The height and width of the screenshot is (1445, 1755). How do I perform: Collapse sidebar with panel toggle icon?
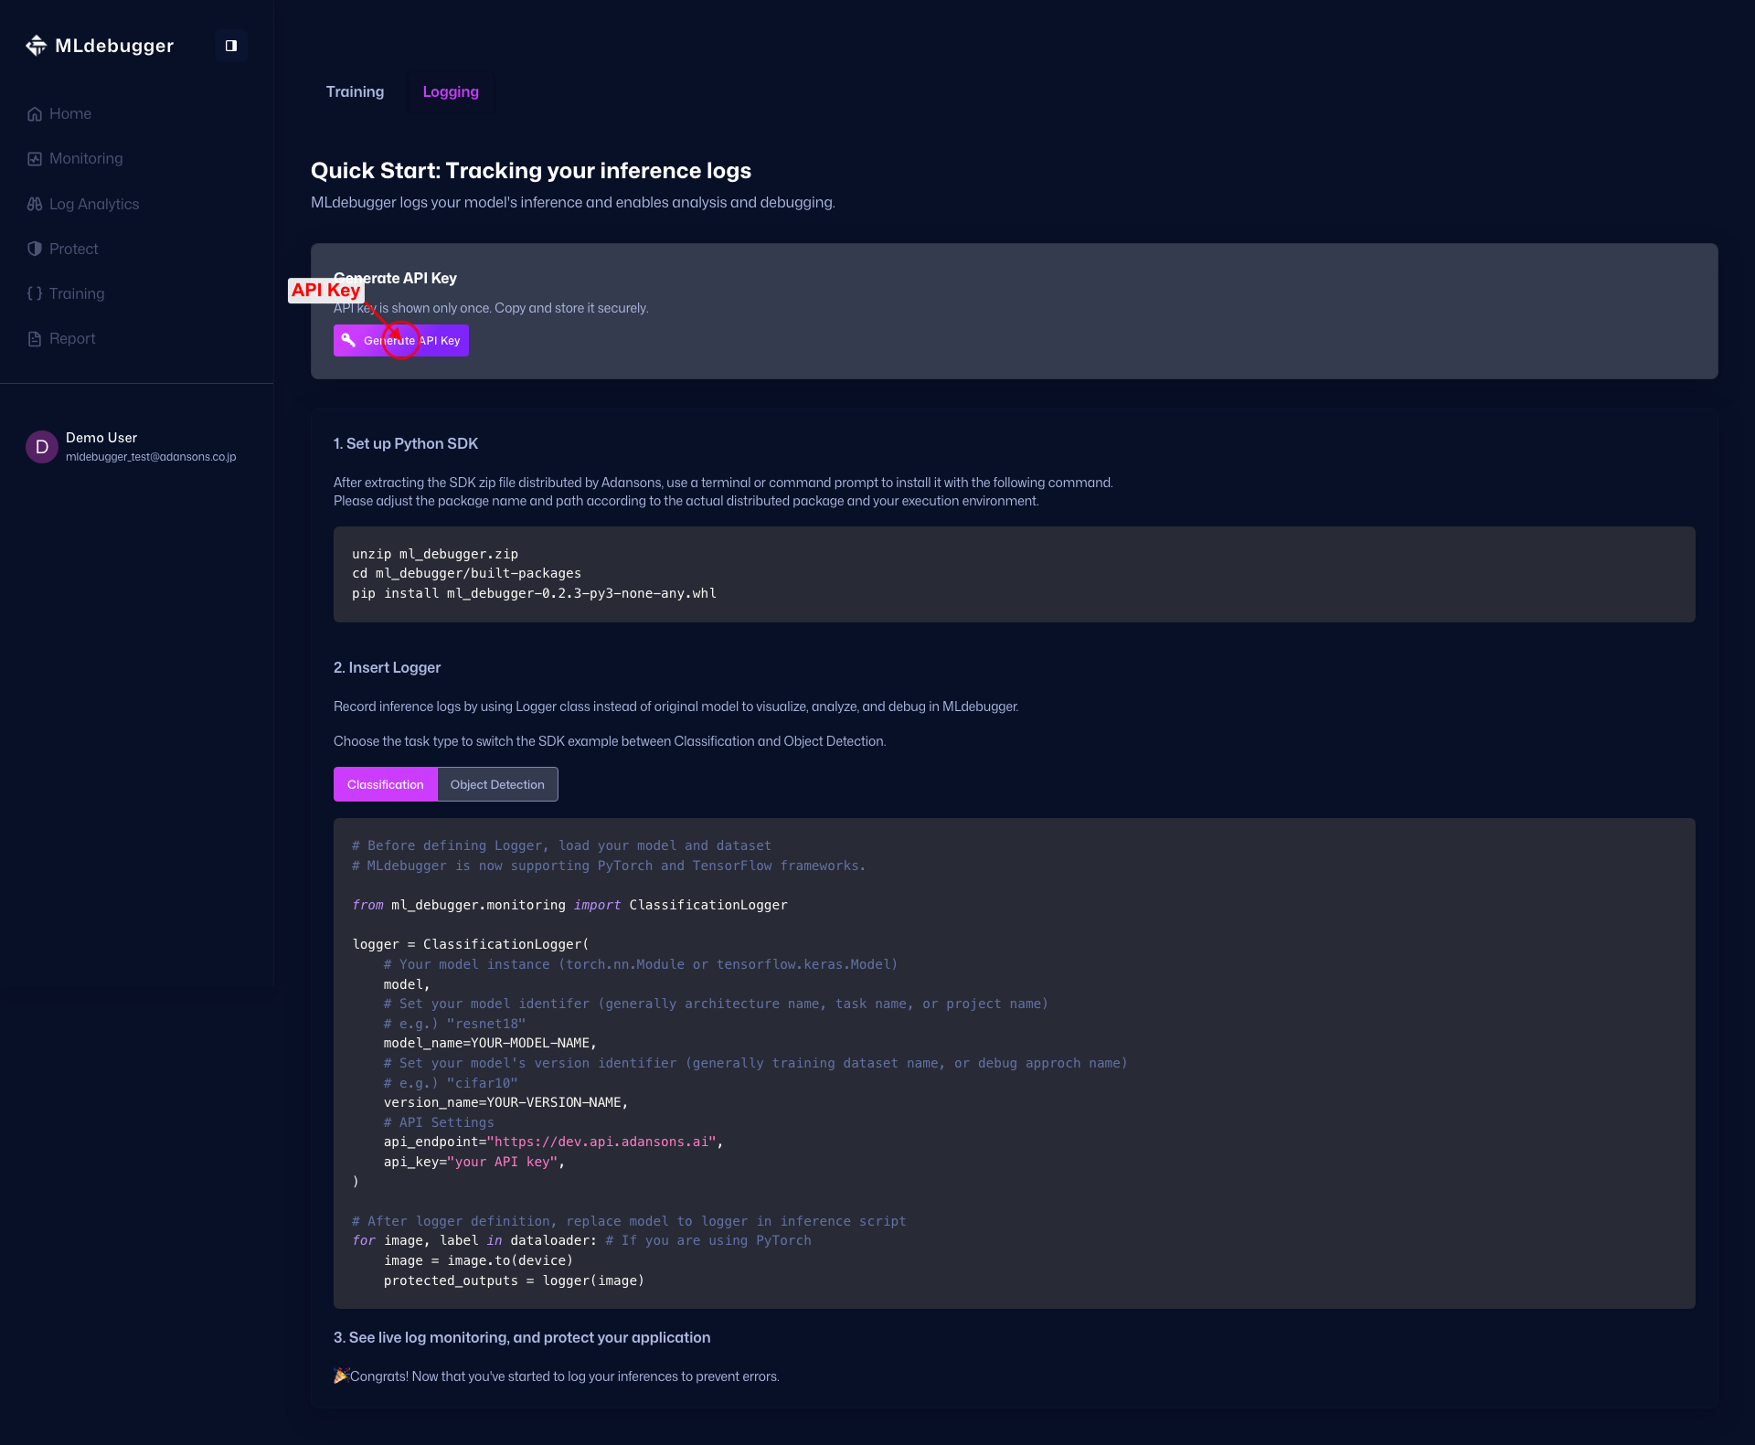coord(231,46)
